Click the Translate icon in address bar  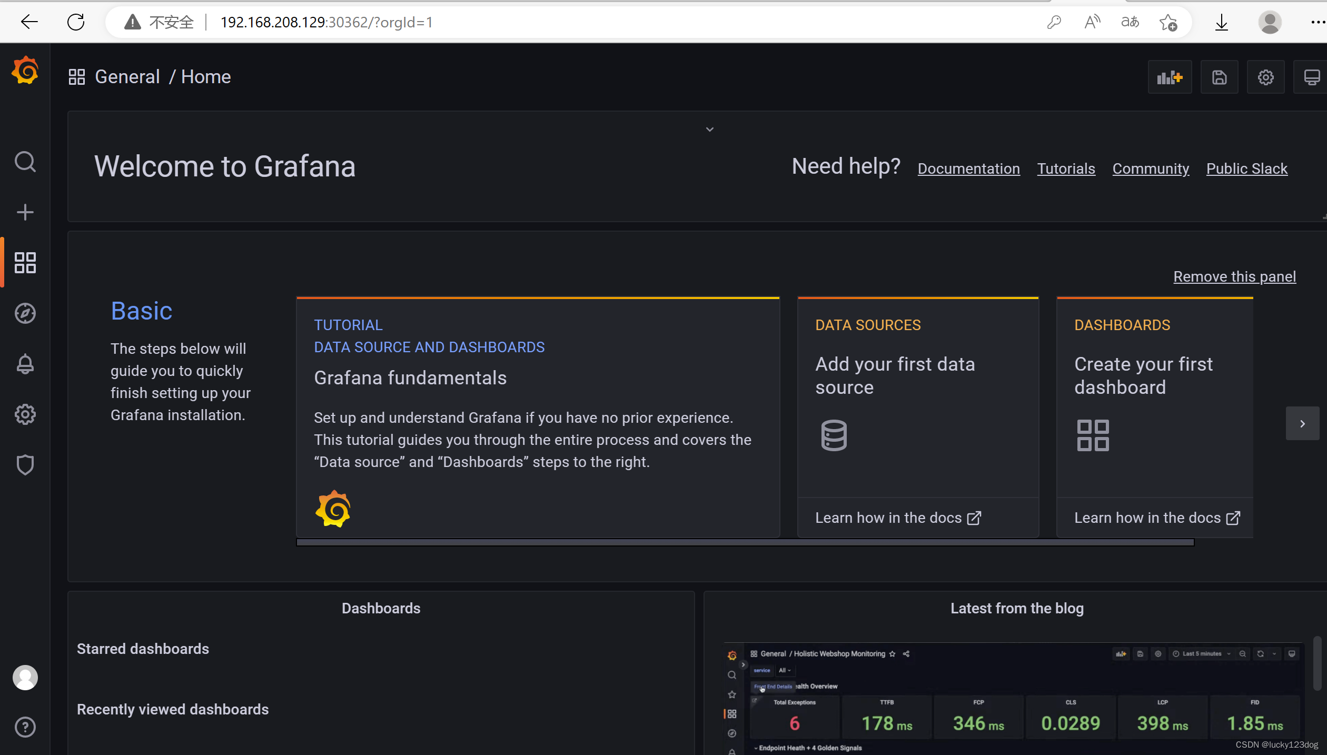click(x=1130, y=22)
